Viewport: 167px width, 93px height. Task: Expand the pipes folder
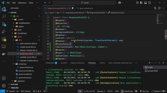[14, 26]
